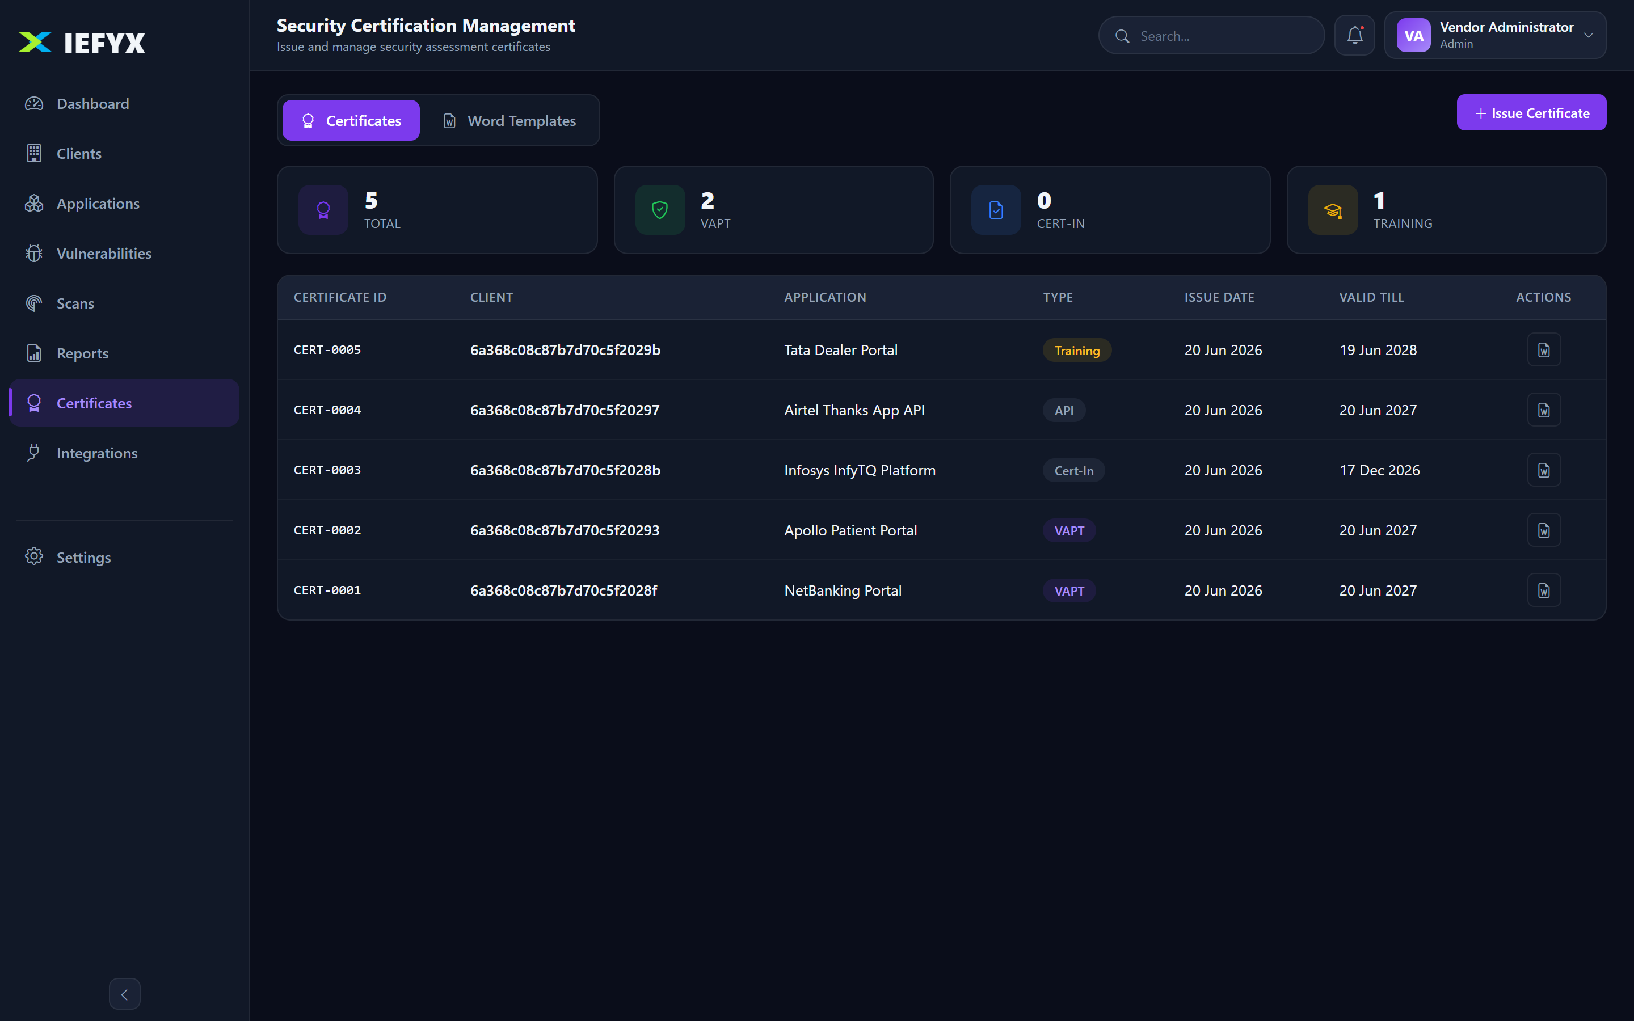Click the Dashboard gauge icon
This screenshot has width=1634, height=1021.
34,104
